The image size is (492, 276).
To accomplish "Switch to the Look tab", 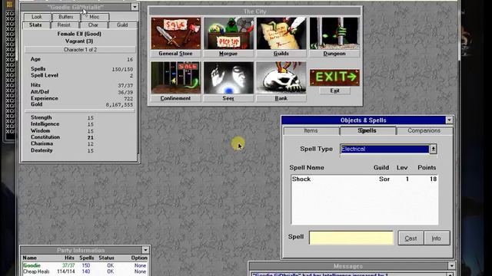I will coord(37,17).
